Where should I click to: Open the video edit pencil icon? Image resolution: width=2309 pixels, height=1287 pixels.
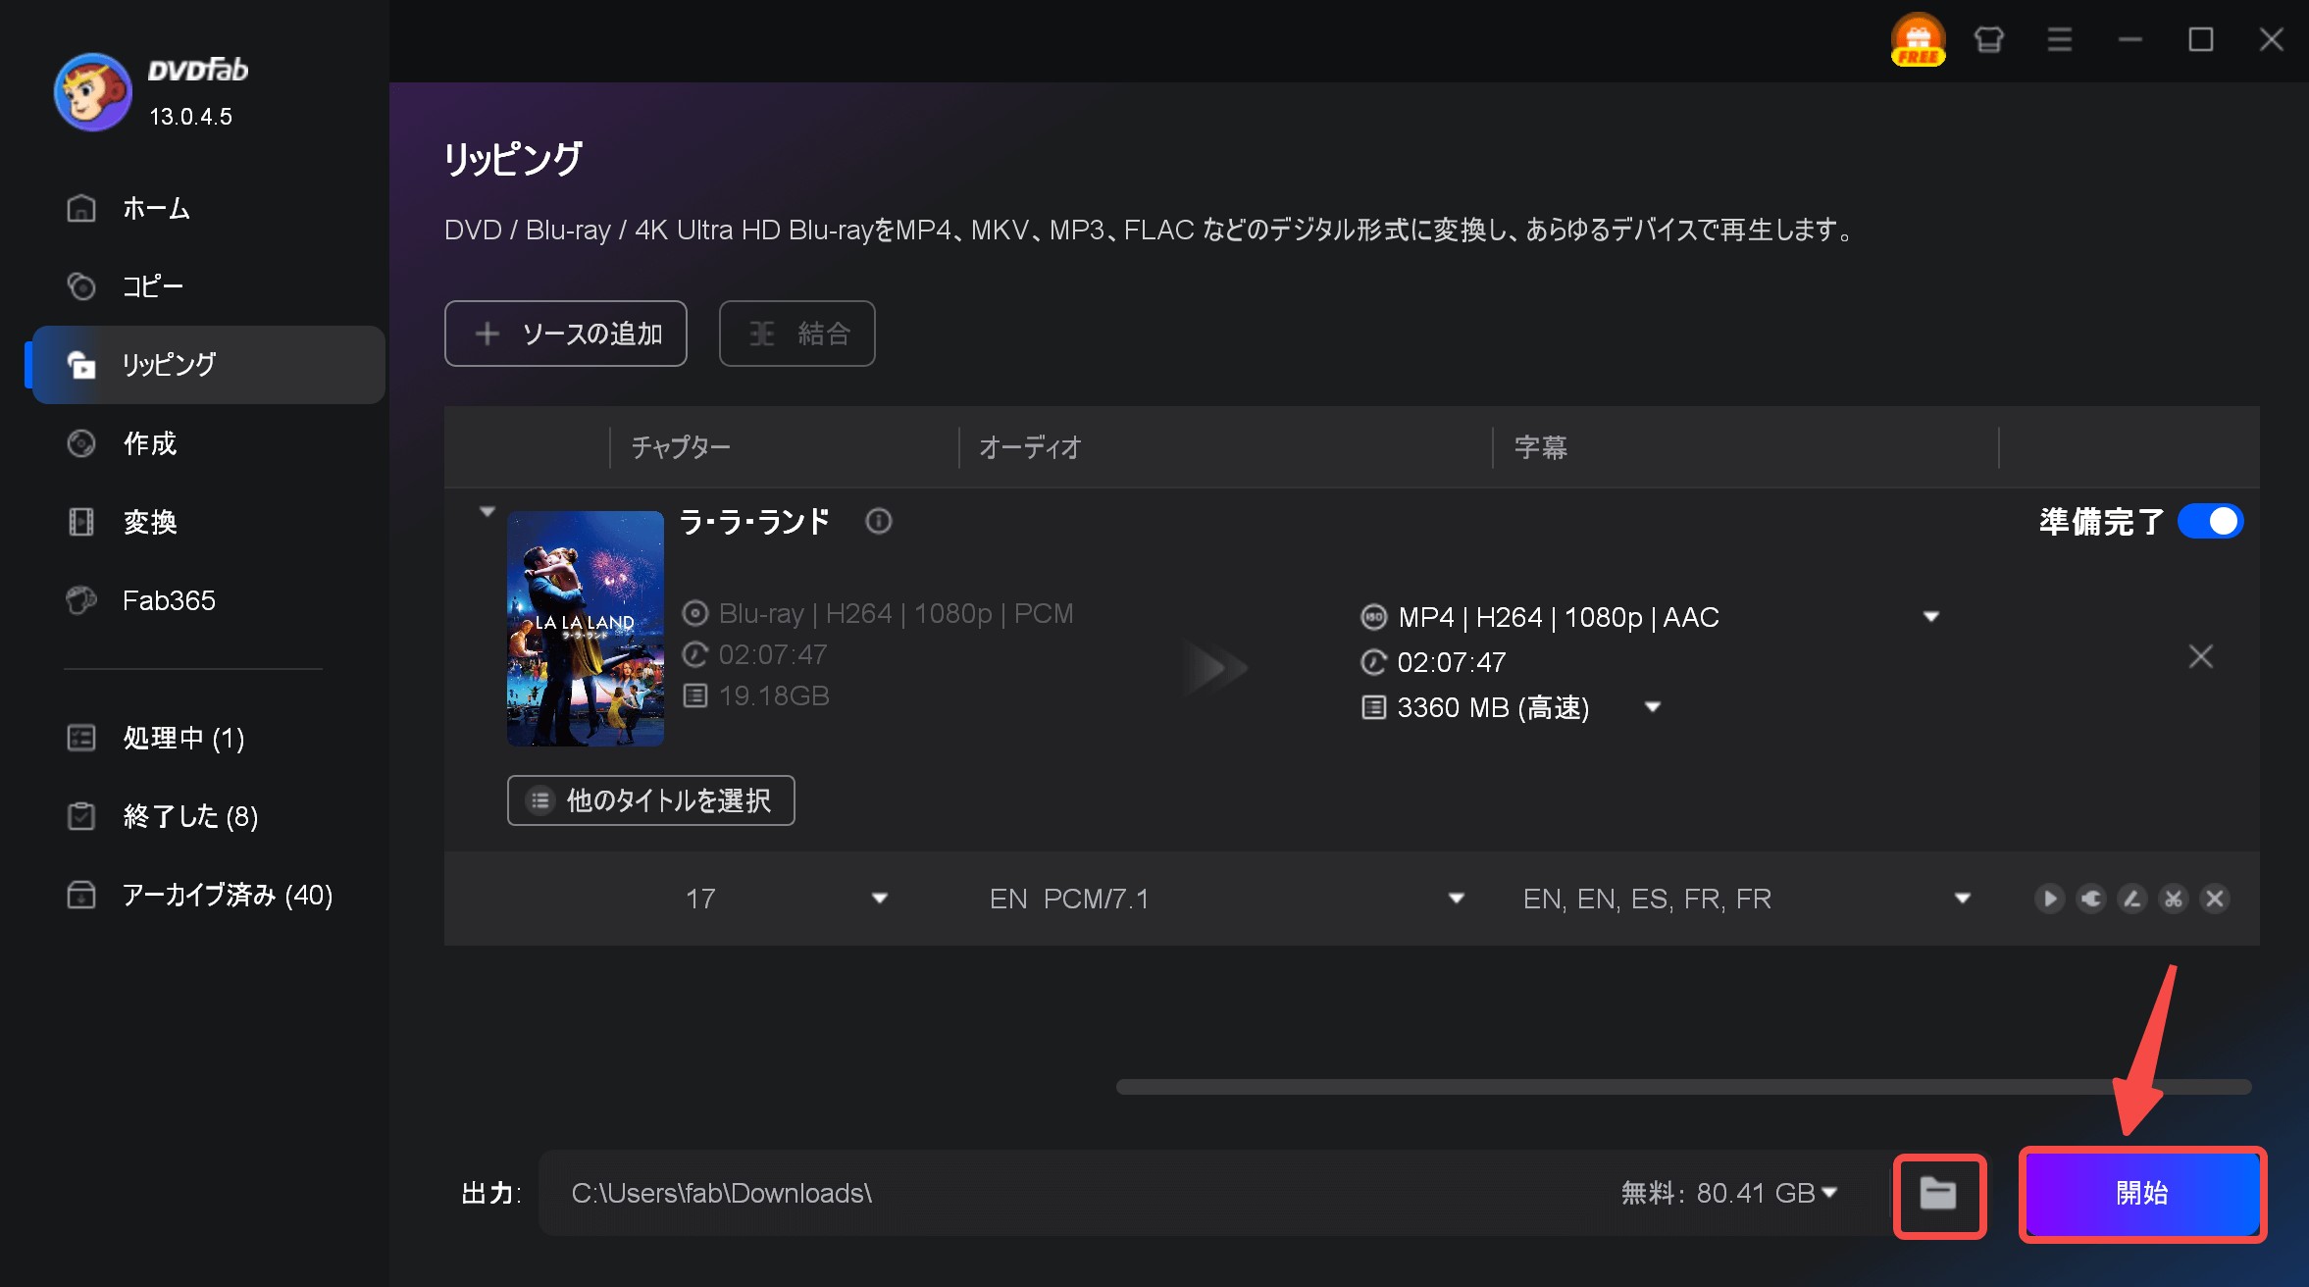pyautogui.click(x=2132, y=899)
